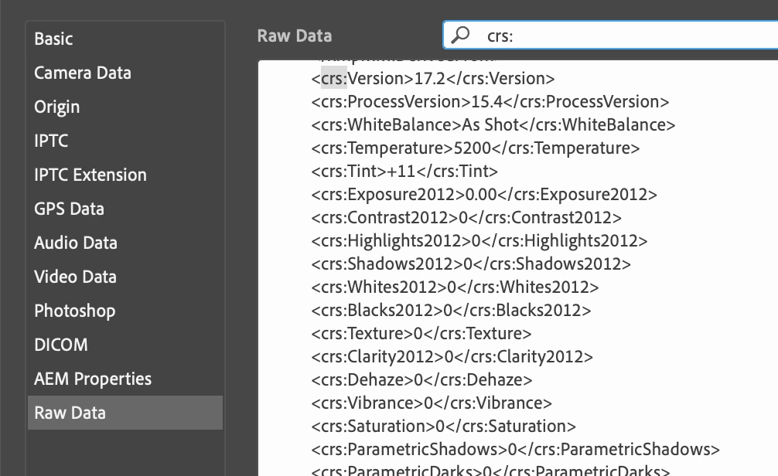This screenshot has height=476, width=778.
Task: Click the Raw Data panel heading
Action: (294, 36)
